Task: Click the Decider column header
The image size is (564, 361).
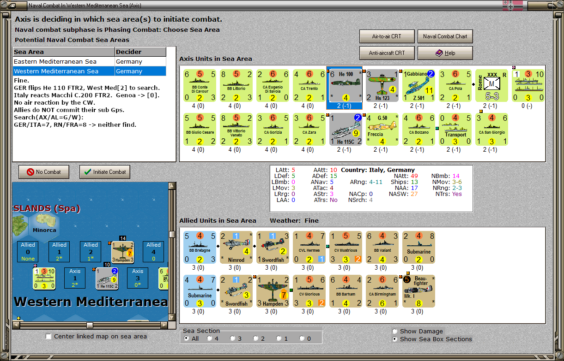Action: coord(140,52)
